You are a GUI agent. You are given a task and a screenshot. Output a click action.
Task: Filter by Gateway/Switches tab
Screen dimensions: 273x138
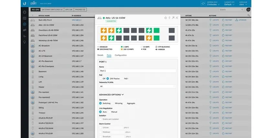pos(52,10)
